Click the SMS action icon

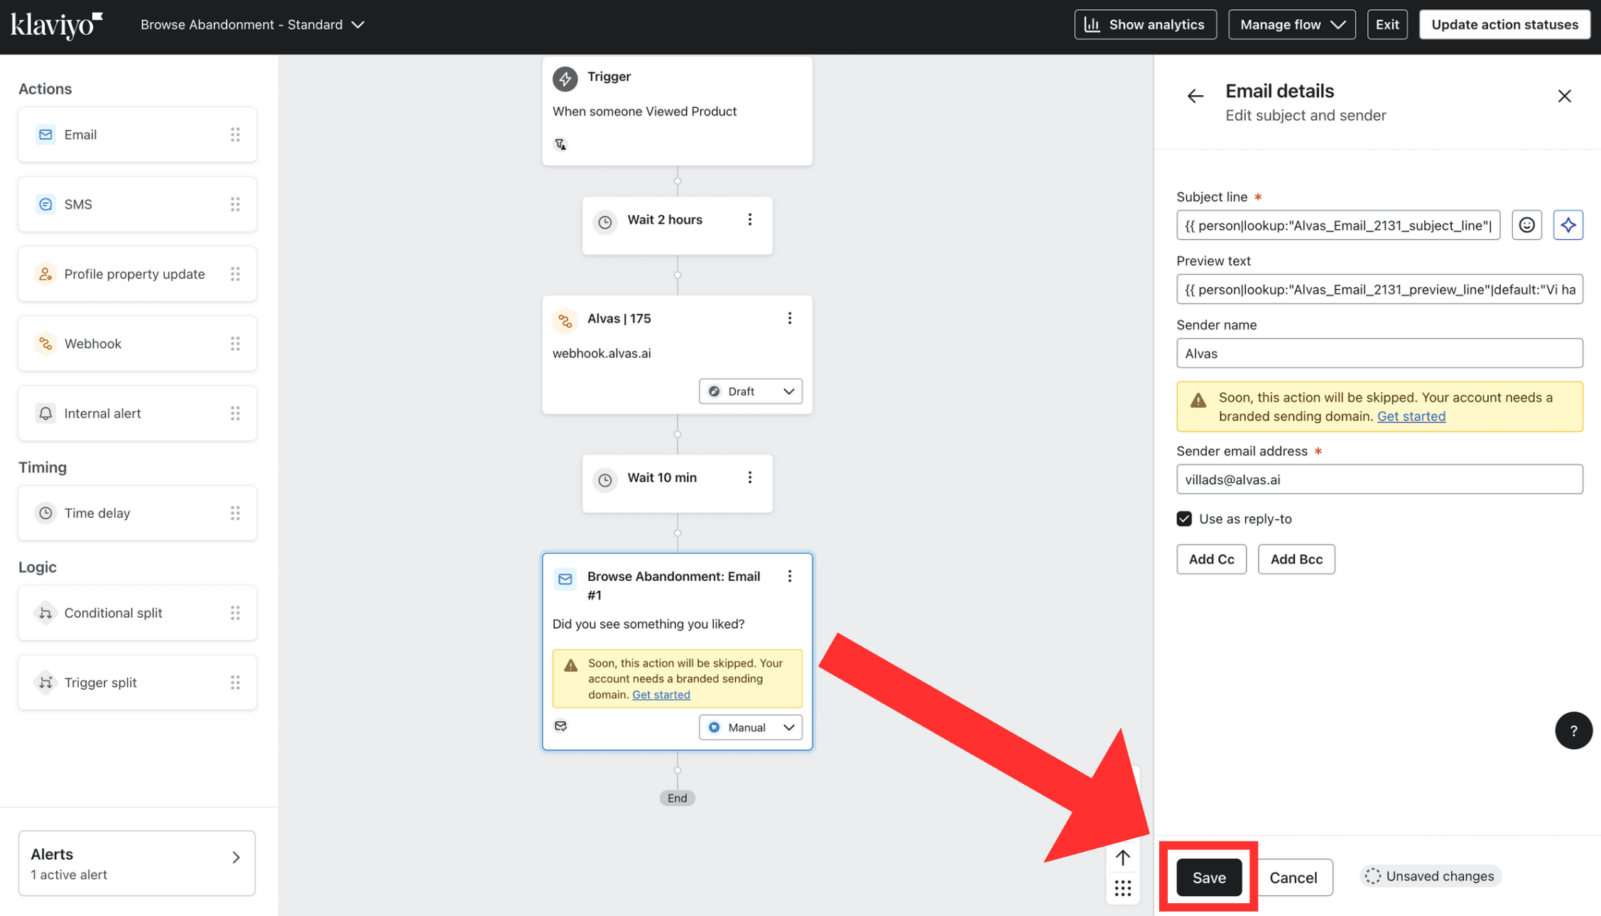point(45,205)
